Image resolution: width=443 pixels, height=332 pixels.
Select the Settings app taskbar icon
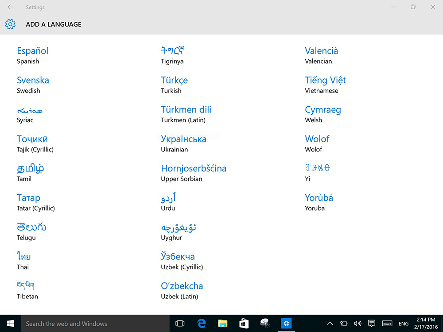(286, 324)
